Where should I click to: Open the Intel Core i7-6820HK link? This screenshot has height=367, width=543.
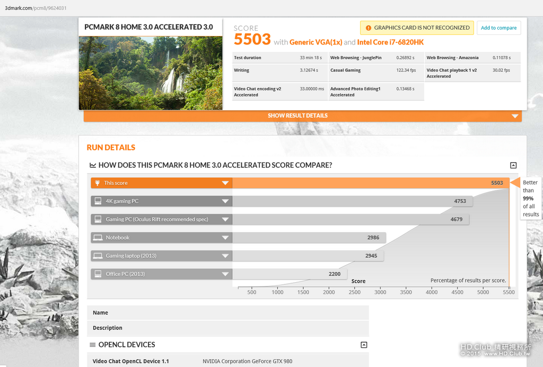(x=390, y=42)
